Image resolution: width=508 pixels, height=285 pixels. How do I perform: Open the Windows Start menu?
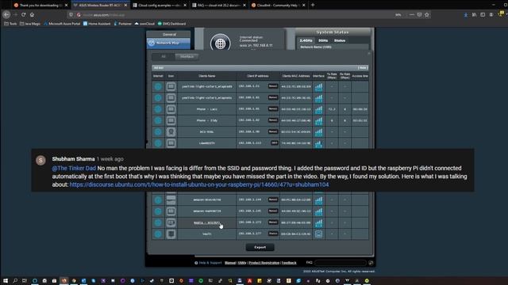point(6,281)
